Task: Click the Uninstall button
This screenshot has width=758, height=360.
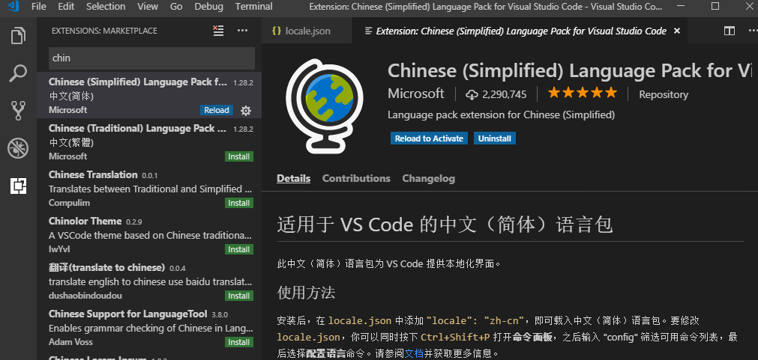Action: pyautogui.click(x=495, y=138)
